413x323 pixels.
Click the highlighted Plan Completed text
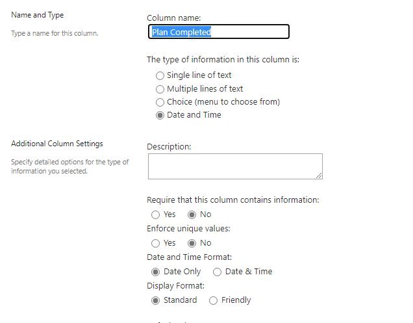[181, 32]
